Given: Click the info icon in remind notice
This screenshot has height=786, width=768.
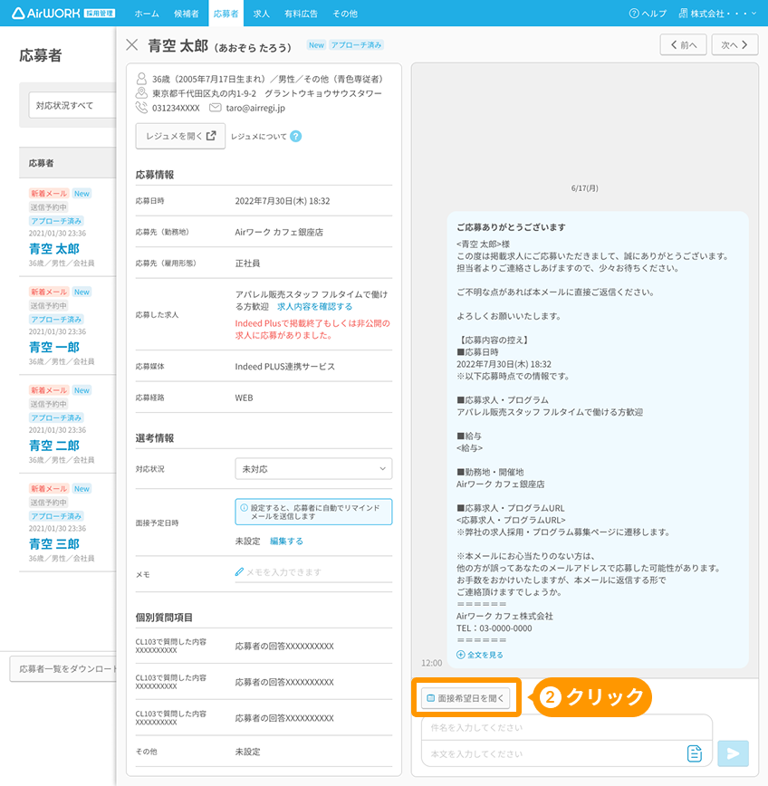Looking at the screenshot, I should pos(244,508).
